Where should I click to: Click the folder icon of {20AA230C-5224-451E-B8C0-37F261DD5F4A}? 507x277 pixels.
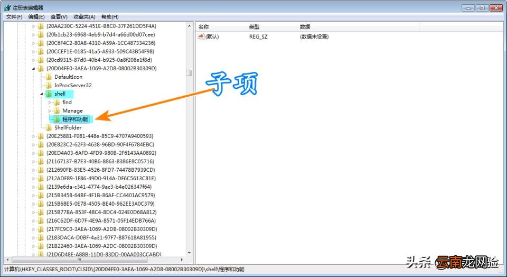coord(41,26)
